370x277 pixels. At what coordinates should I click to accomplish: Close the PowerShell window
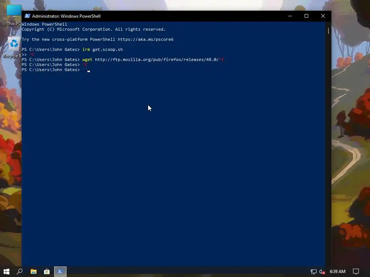[x=323, y=16]
